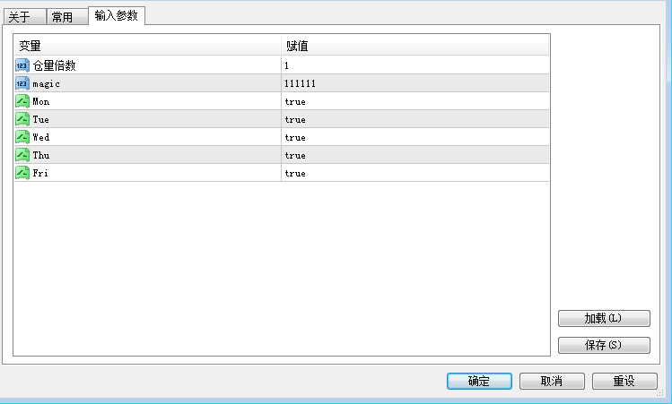Click the 保存(S) button
This screenshot has width=672, height=404.
pyautogui.click(x=603, y=345)
